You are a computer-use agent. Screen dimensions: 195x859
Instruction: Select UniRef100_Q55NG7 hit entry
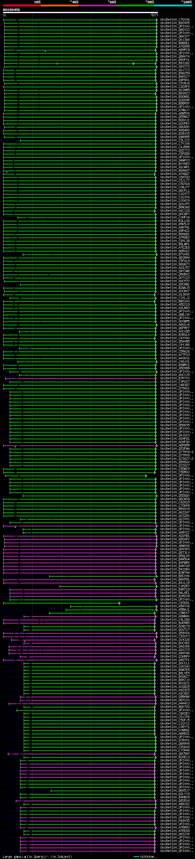click(x=175, y=117)
